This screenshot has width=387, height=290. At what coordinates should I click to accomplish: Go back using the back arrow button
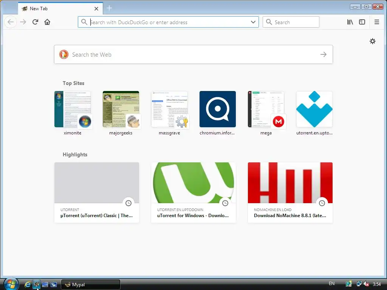point(11,22)
